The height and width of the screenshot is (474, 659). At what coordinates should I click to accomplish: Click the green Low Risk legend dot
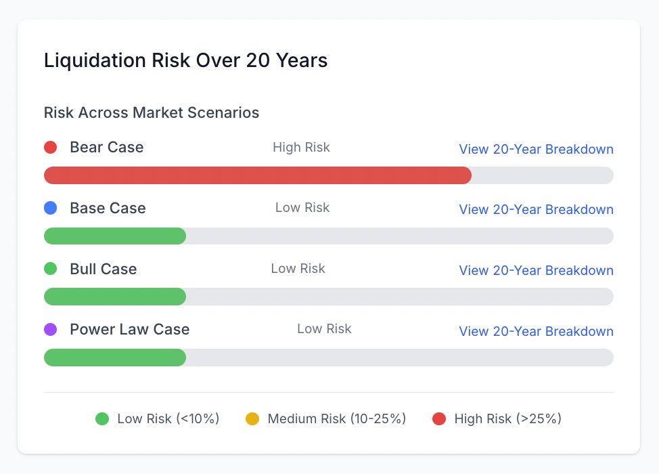point(102,418)
